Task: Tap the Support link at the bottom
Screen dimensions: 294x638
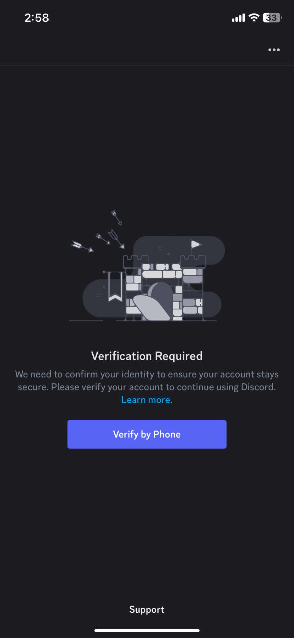Action: pyautogui.click(x=147, y=610)
